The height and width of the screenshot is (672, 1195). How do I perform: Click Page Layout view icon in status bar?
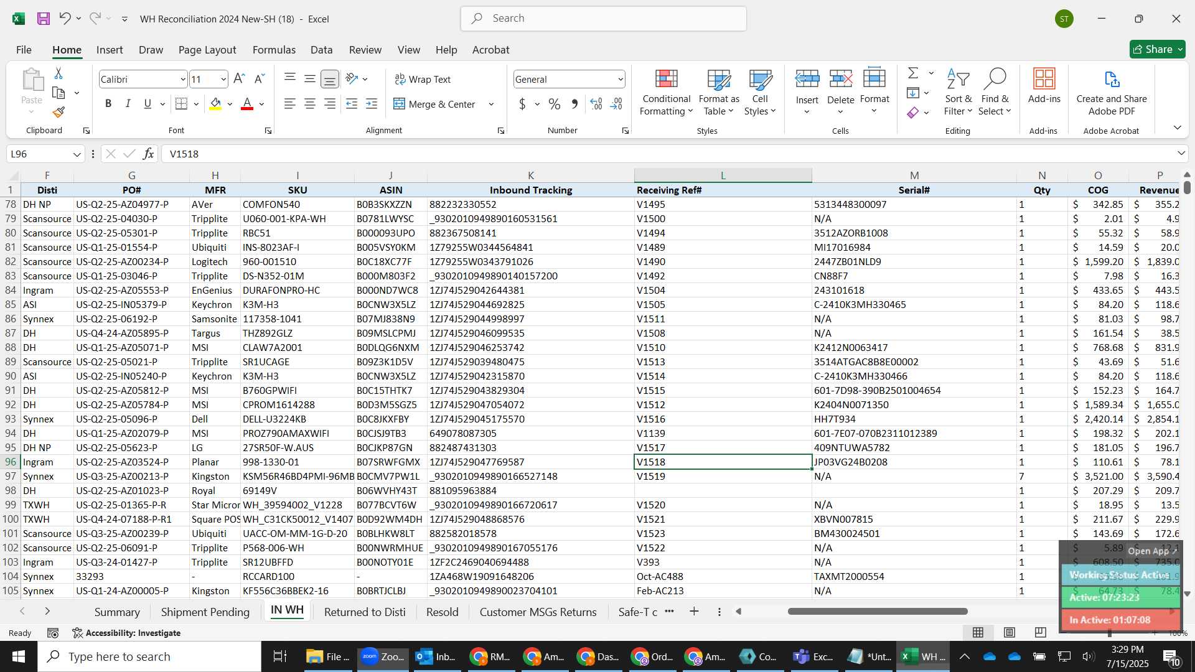[1010, 633]
